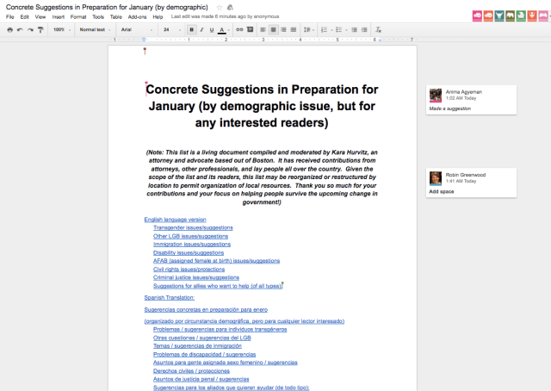Open the zoom 100% dropdown
551x391 pixels.
coord(59,29)
